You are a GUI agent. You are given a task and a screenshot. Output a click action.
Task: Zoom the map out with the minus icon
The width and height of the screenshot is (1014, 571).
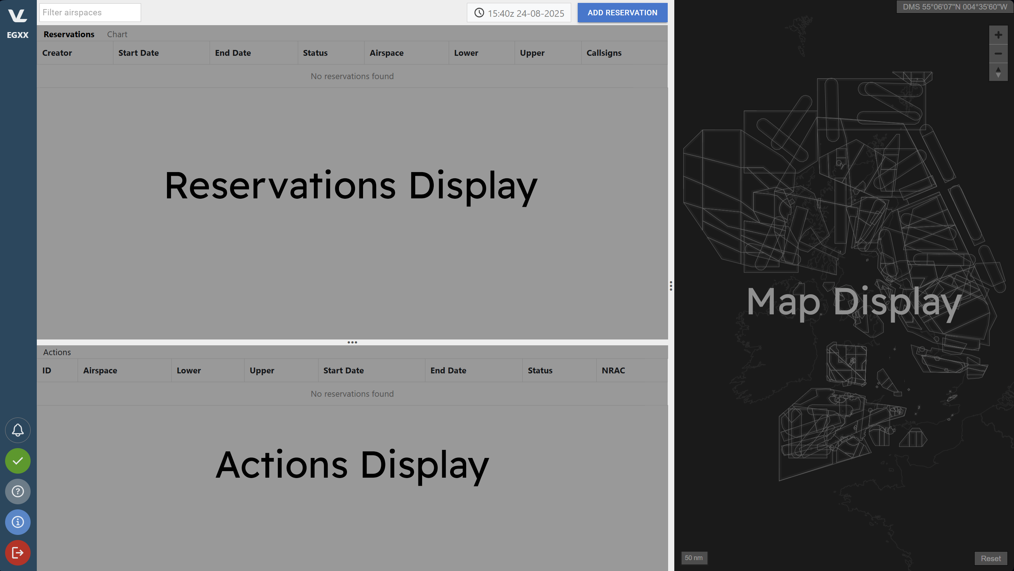(x=998, y=54)
